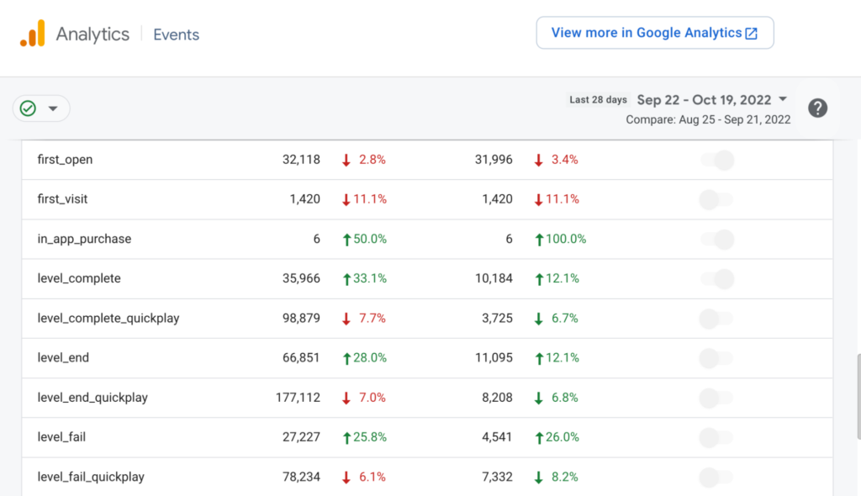Click View more in Google Analytics button
This screenshot has height=496, width=861.
coord(654,33)
